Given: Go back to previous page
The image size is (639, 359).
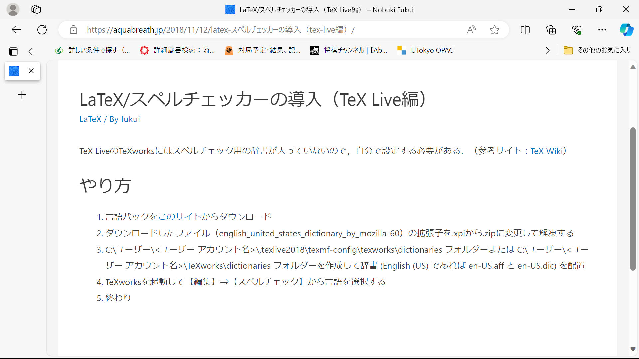Looking at the screenshot, I should tap(16, 30).
